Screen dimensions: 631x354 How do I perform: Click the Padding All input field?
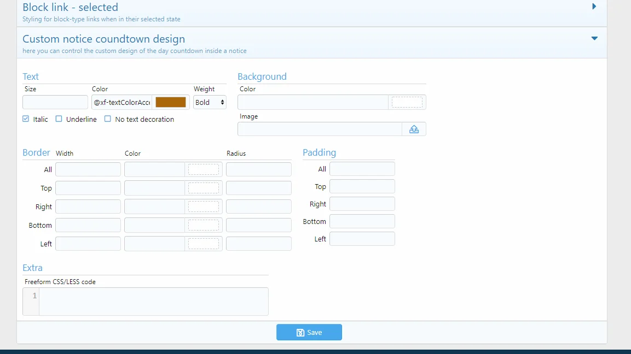point(362,169)
